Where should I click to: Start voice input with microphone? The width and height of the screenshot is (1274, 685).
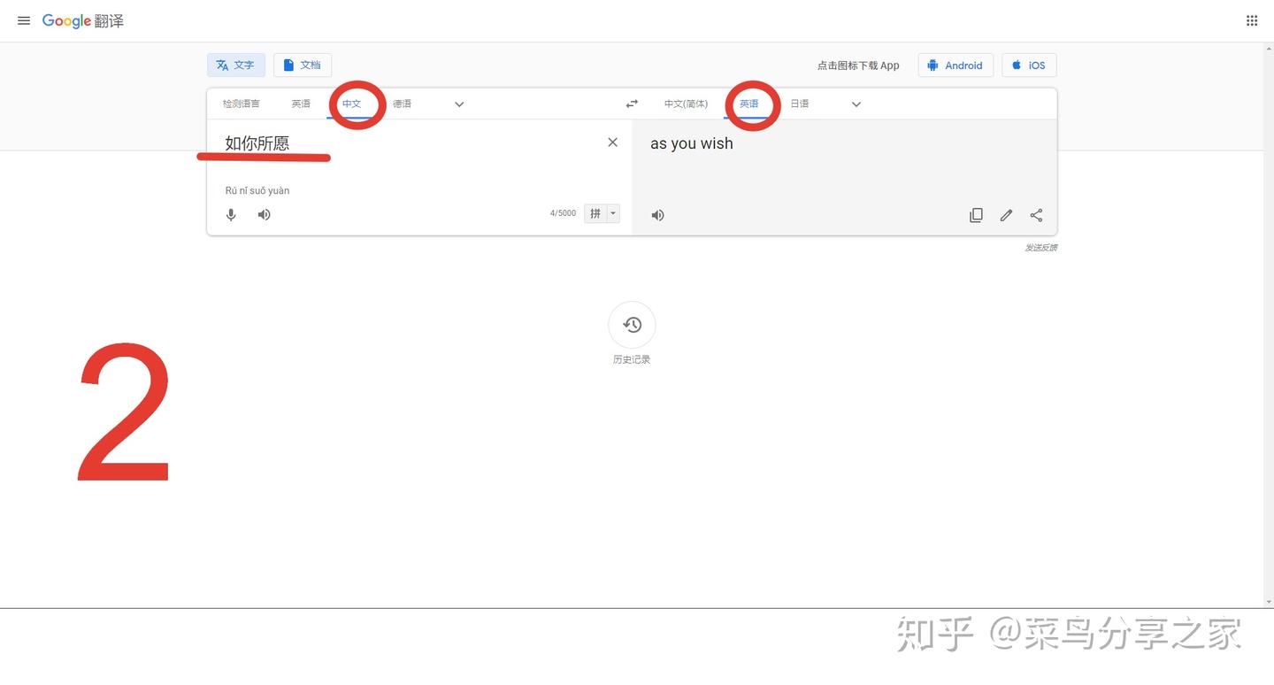click(x=231, y=214)
